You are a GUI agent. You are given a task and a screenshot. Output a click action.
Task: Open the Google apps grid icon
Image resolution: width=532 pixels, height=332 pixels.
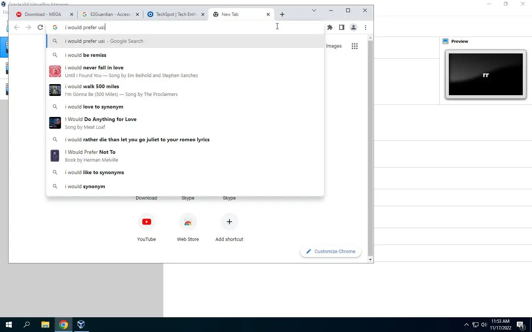[x=355, y=46]
